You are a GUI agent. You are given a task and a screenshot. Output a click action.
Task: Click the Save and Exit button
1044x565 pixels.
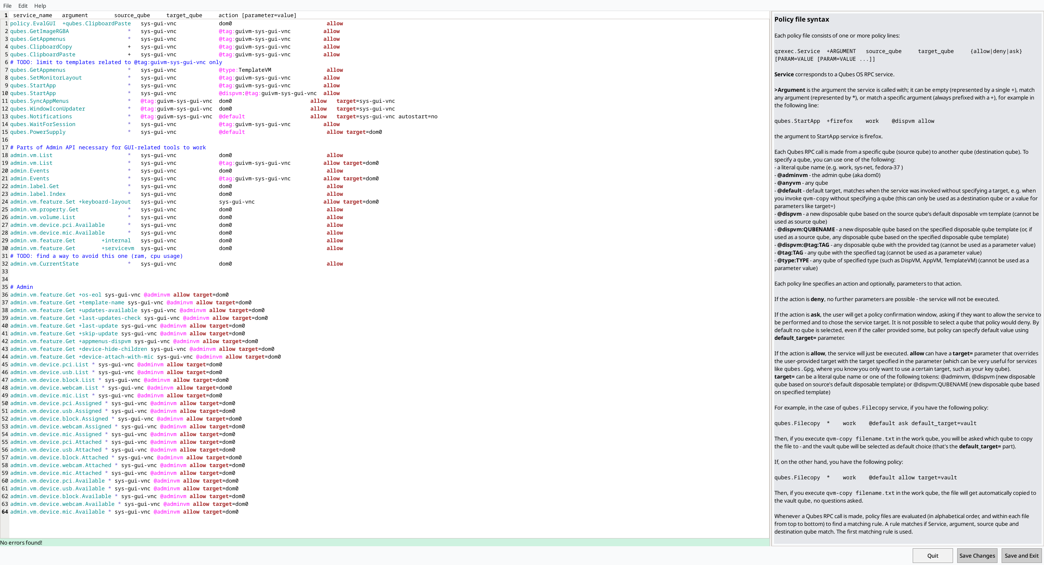point(1021,556)
